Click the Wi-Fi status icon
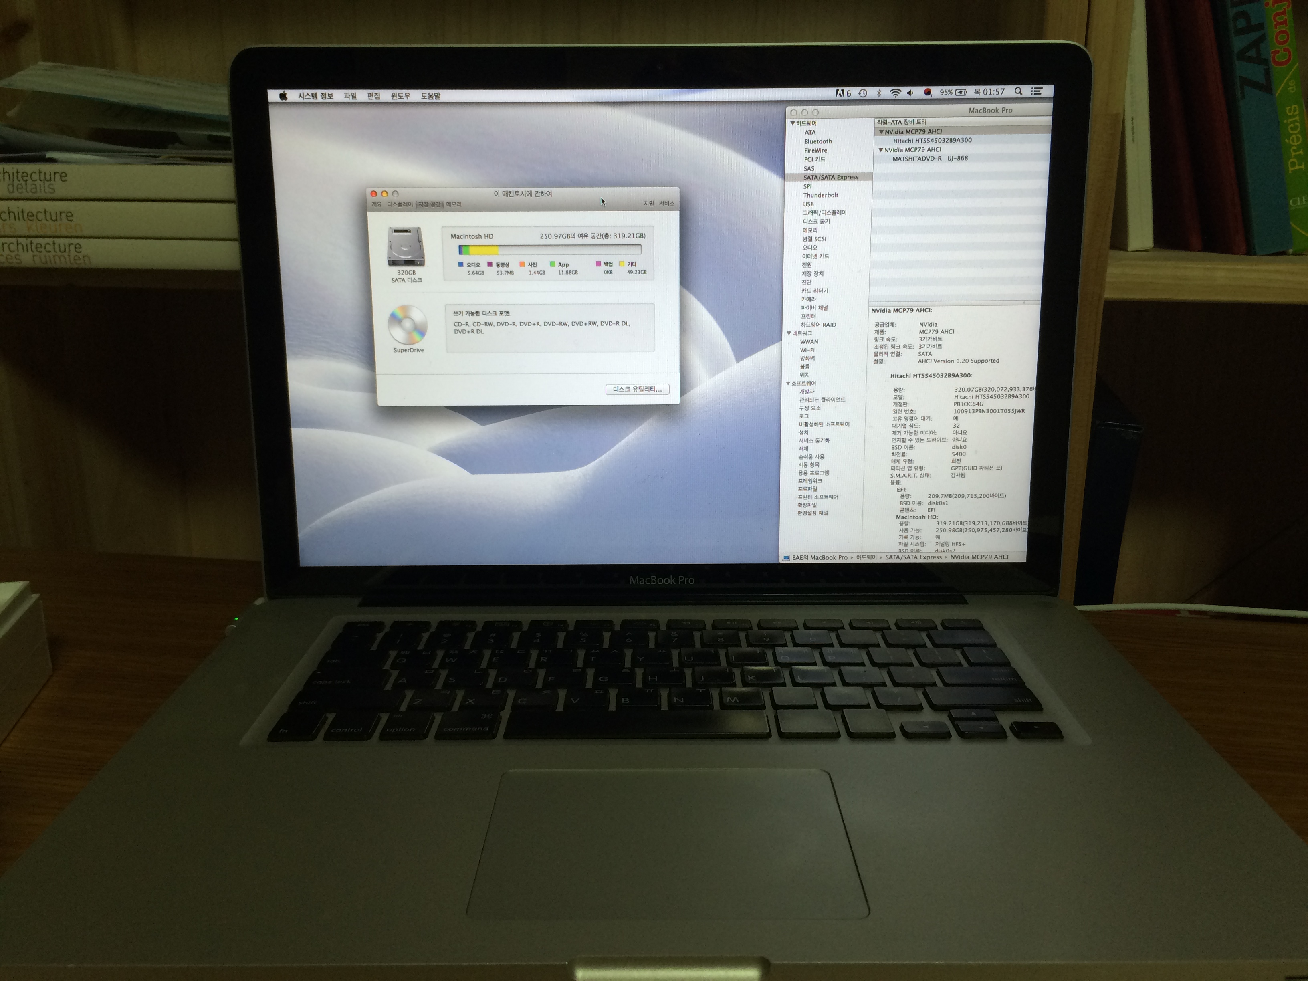This screenshot has height=981, width=1308. click(895, 93)
